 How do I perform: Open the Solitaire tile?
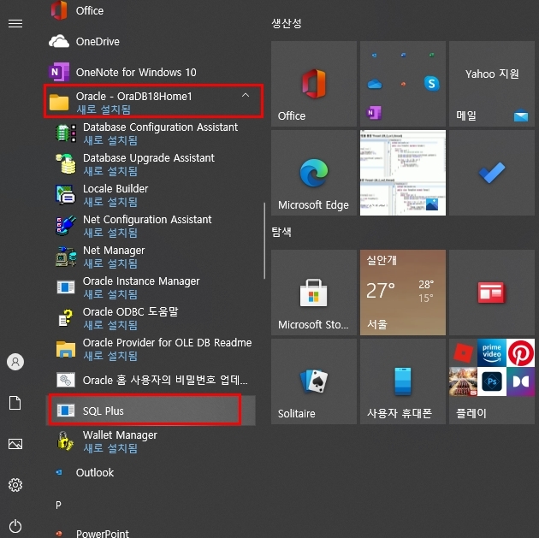(x=313, y=381)
